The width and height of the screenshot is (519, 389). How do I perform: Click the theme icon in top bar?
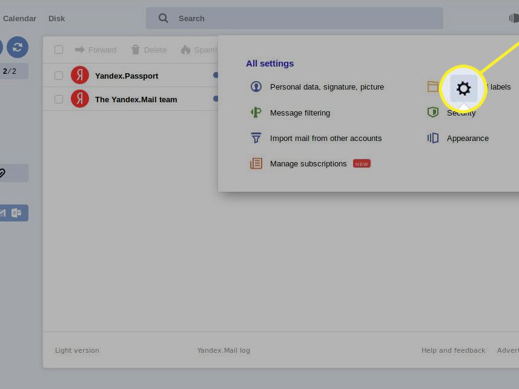coord(514,18)
